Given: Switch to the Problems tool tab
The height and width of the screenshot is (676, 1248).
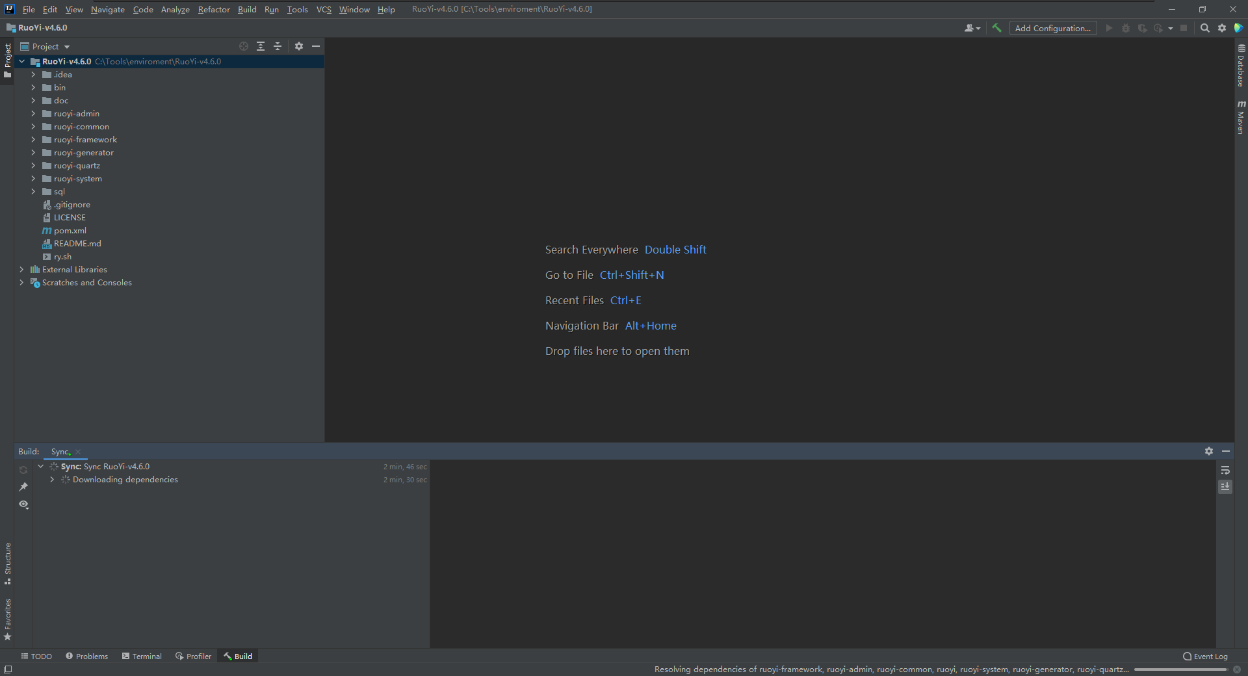Looking at the screenshot, I should coord(87,656).
